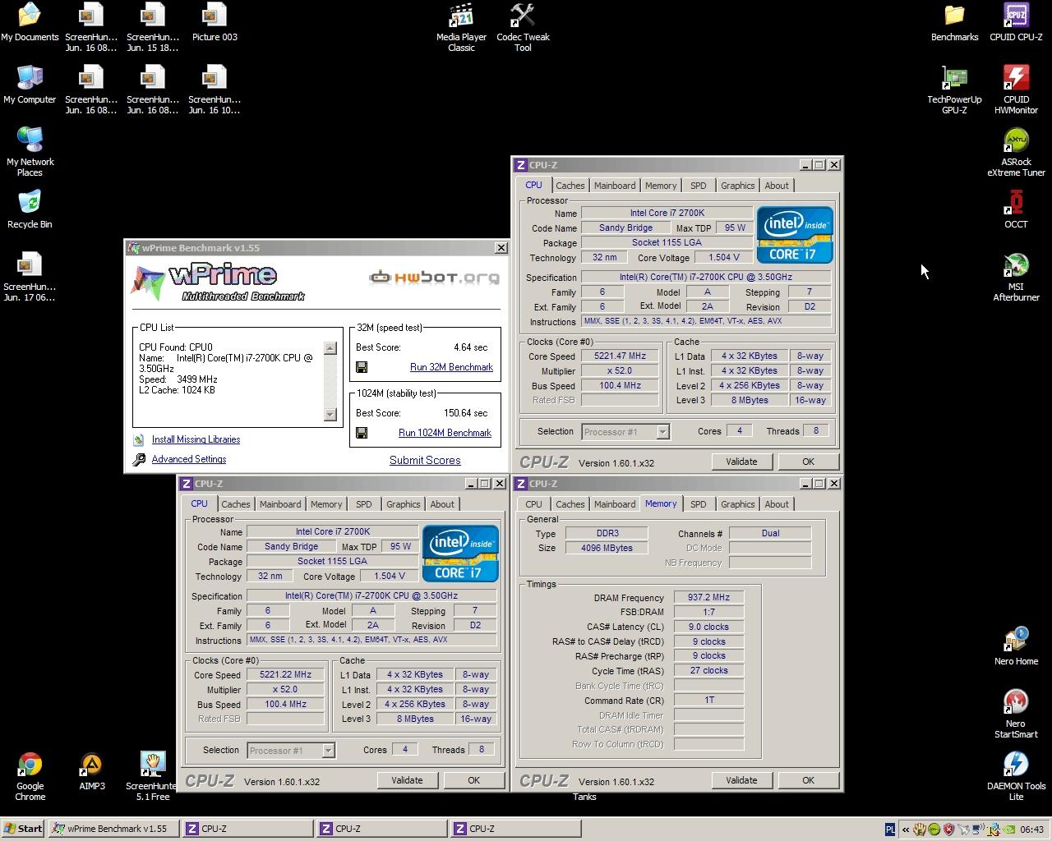
Task: Click OK in top CPU-Z window
Action: pyautogui.click(x=808, y=462)
